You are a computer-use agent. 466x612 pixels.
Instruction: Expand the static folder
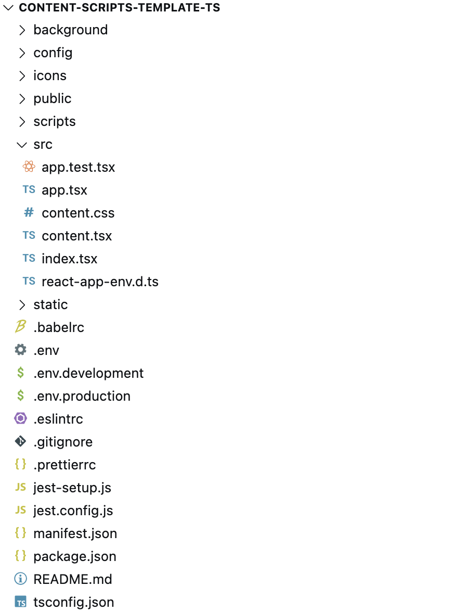22,304
